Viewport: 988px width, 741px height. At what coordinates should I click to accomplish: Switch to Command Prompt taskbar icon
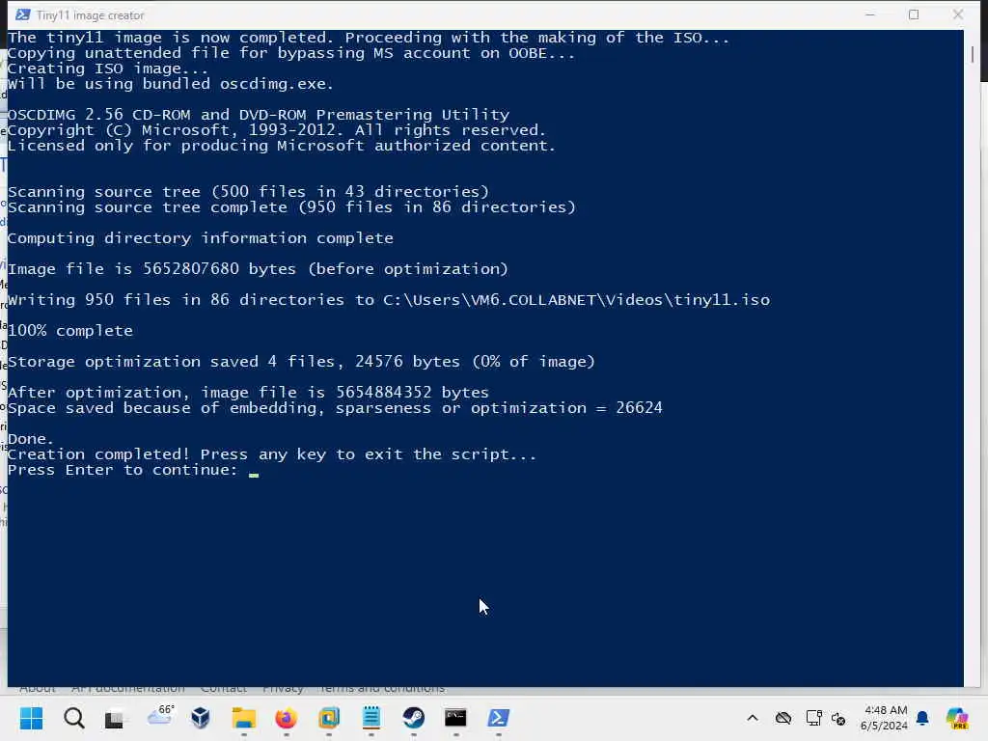(455, 718)
